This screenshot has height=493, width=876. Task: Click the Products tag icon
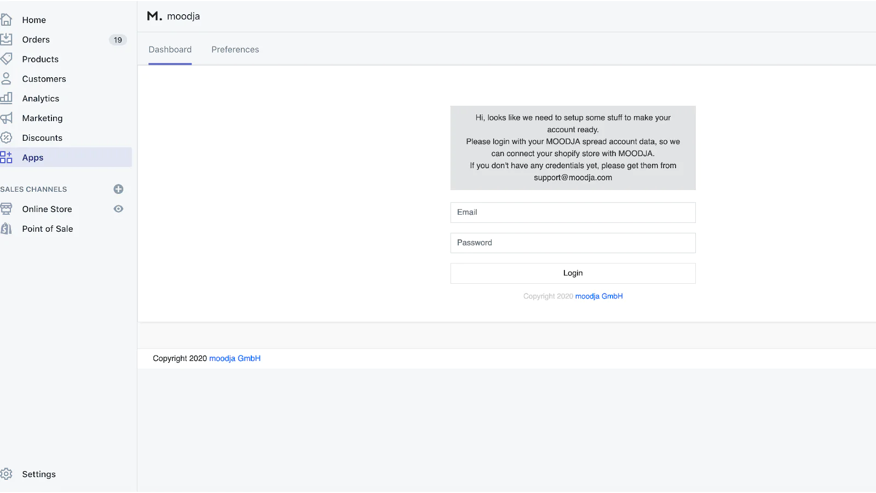click(x=6, y=59)
